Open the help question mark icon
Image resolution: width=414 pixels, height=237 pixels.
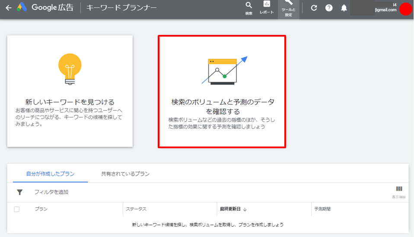(329, 8)
